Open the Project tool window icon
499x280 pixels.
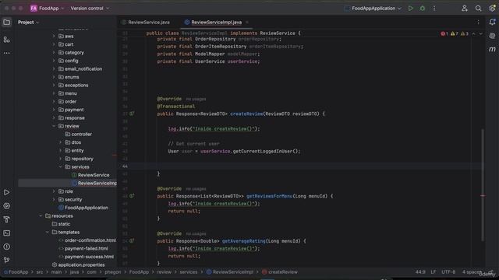tap(7, 23)
